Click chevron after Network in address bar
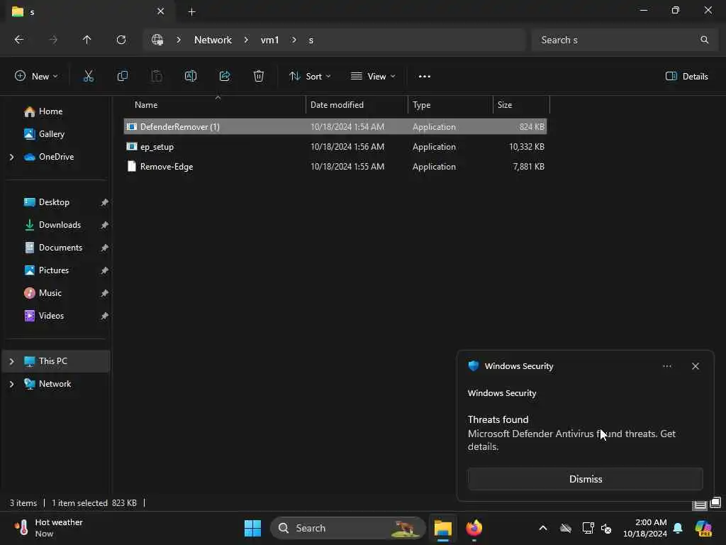This screenshot has height=545, width=726. pyautogui.click(x=246, y=40)
